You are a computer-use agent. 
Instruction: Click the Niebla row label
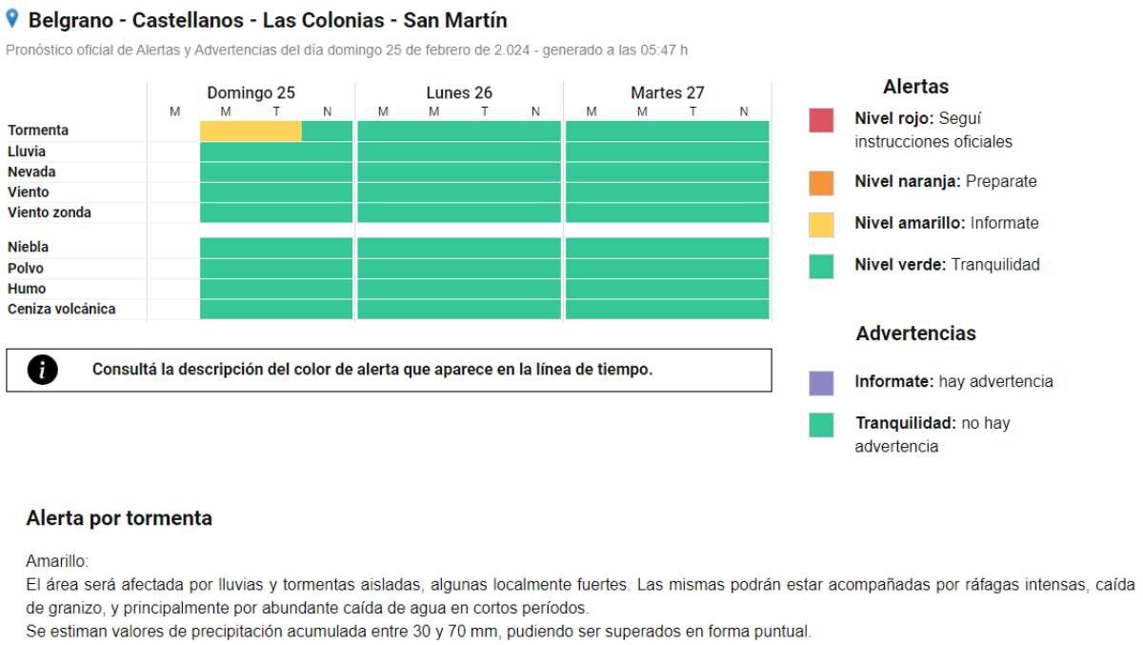pos(28,248)
